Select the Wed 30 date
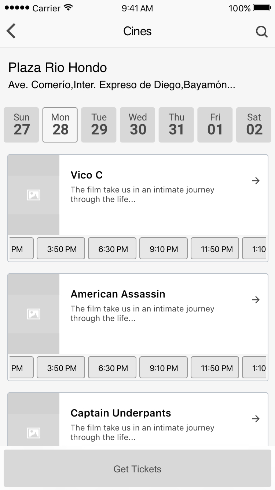This screenshot has width=275, height=490. coord(137,125)
